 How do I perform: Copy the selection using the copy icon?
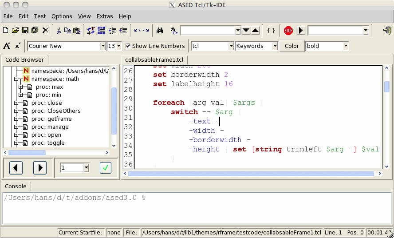pos(67,31)
